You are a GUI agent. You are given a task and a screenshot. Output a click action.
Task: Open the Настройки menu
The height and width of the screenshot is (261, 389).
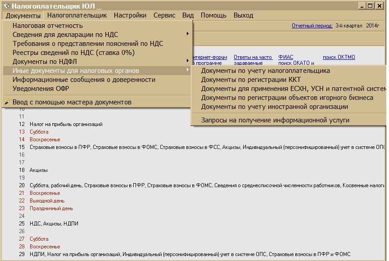130,15
